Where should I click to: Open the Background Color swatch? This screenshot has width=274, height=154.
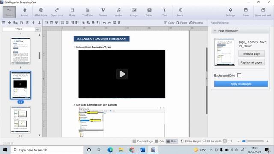(x=239, y=75)
